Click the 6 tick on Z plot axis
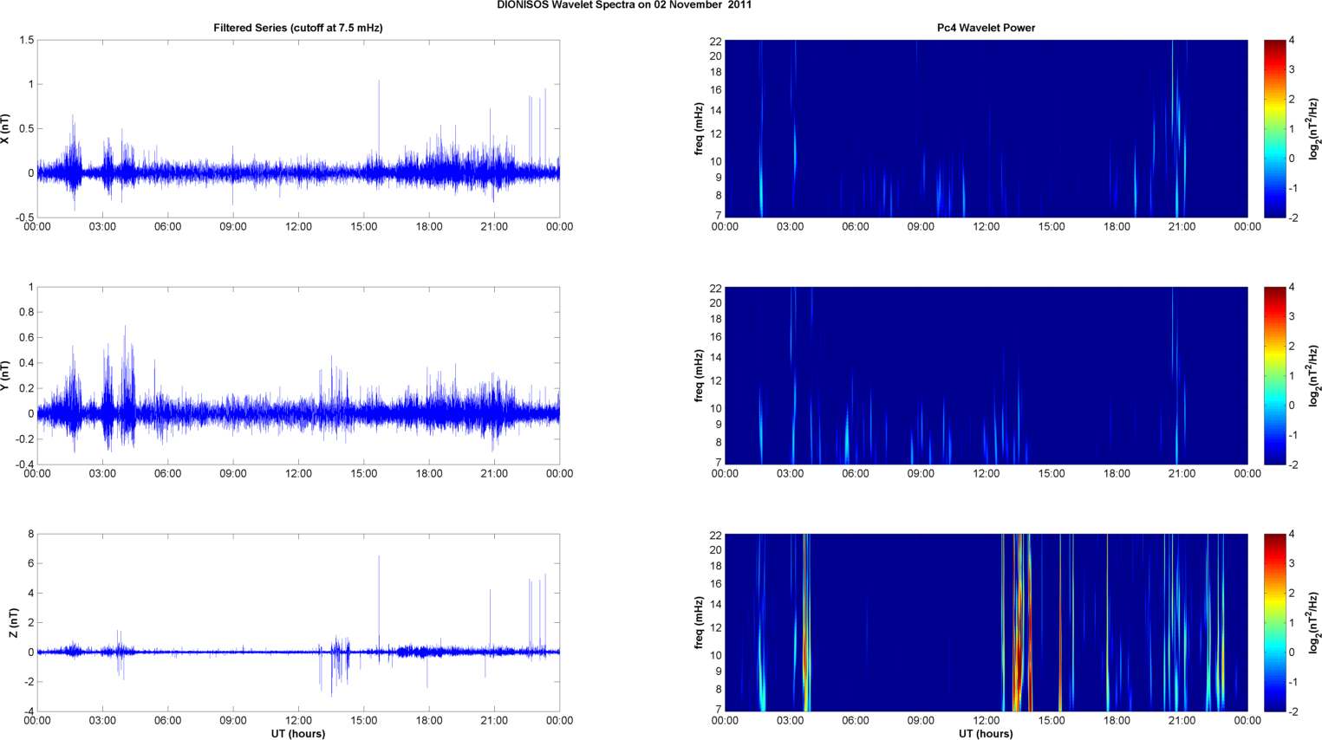 (30, 564)
